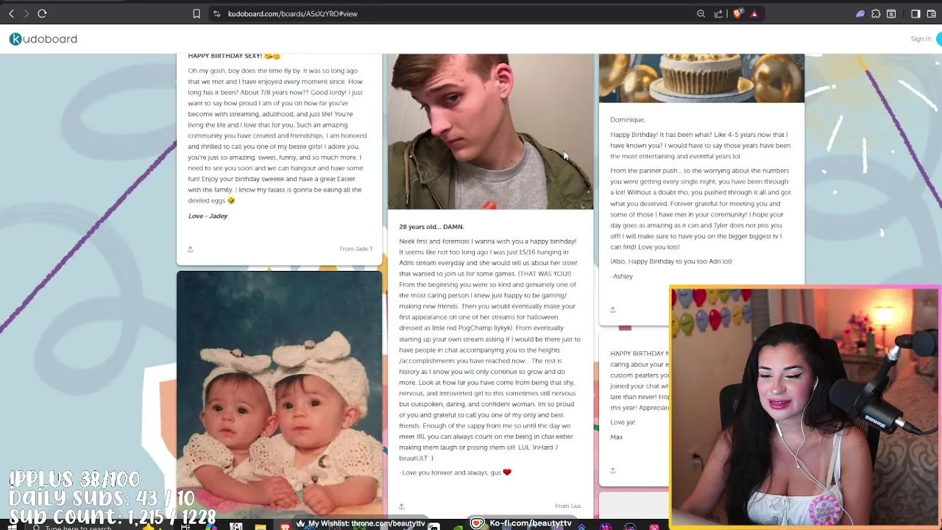The image size is (942, 530).
Task: Bookmark this page with the bookmark icon
Action: [196, 13]
